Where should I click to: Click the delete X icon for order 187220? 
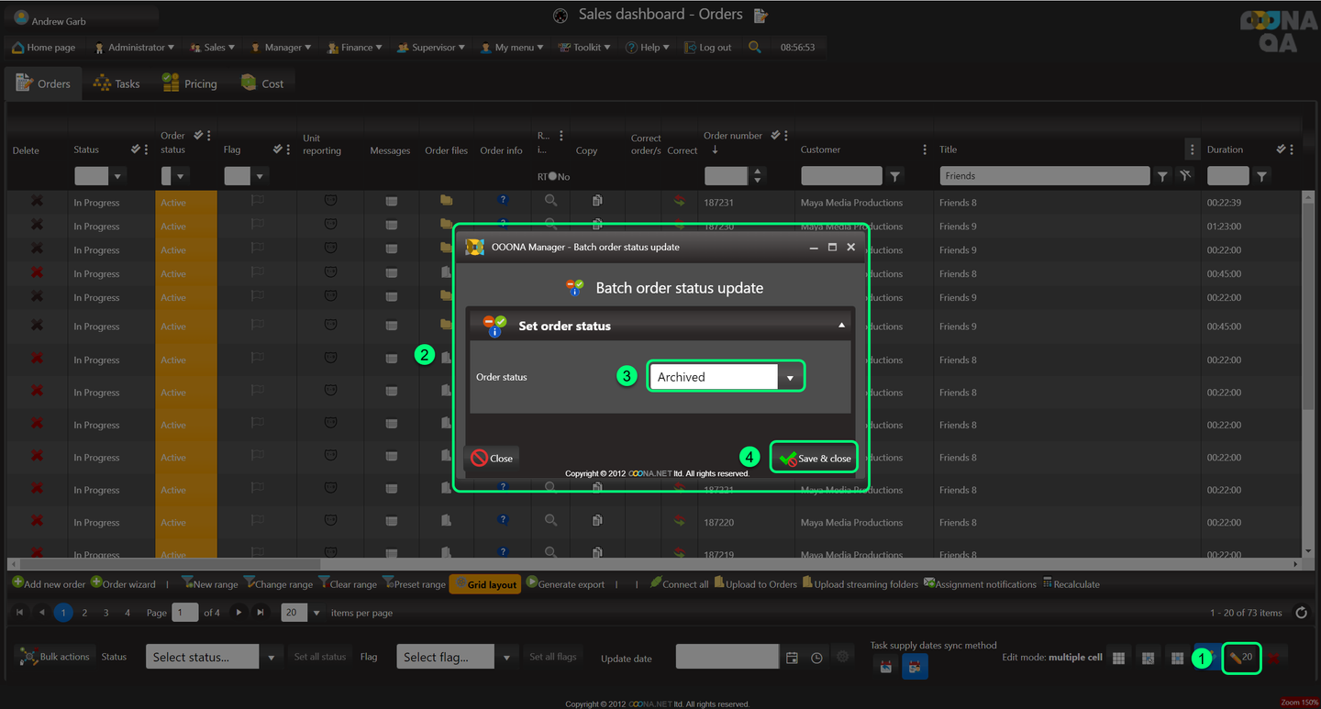pyautogui.click(x=37, y=522)
